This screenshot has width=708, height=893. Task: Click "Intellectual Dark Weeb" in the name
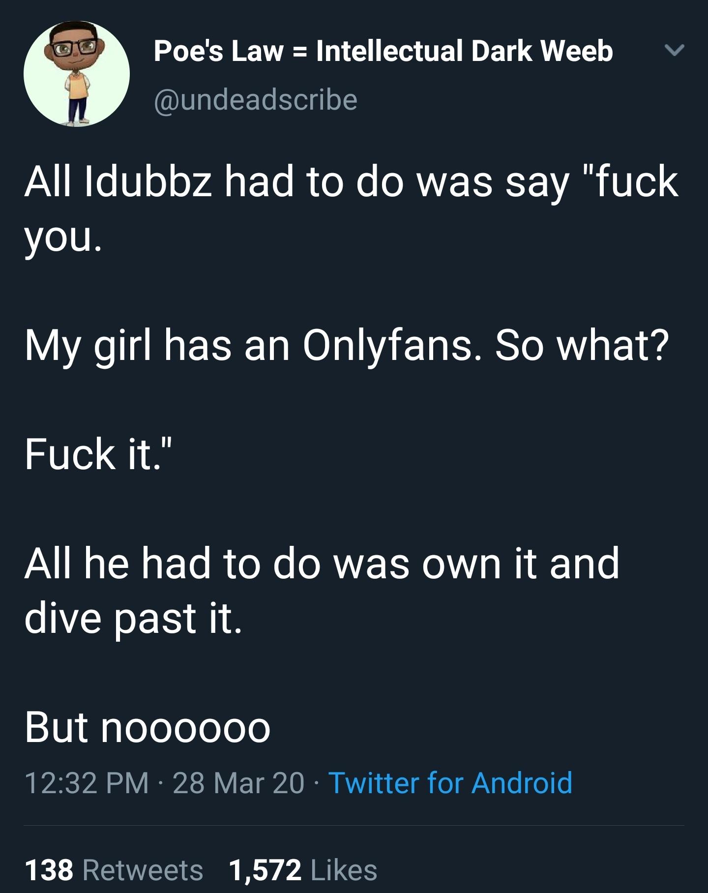[x=465, y=51]
